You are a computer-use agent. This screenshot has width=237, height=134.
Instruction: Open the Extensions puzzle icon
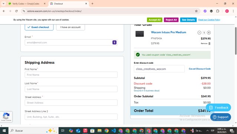(x=218, y=11)
